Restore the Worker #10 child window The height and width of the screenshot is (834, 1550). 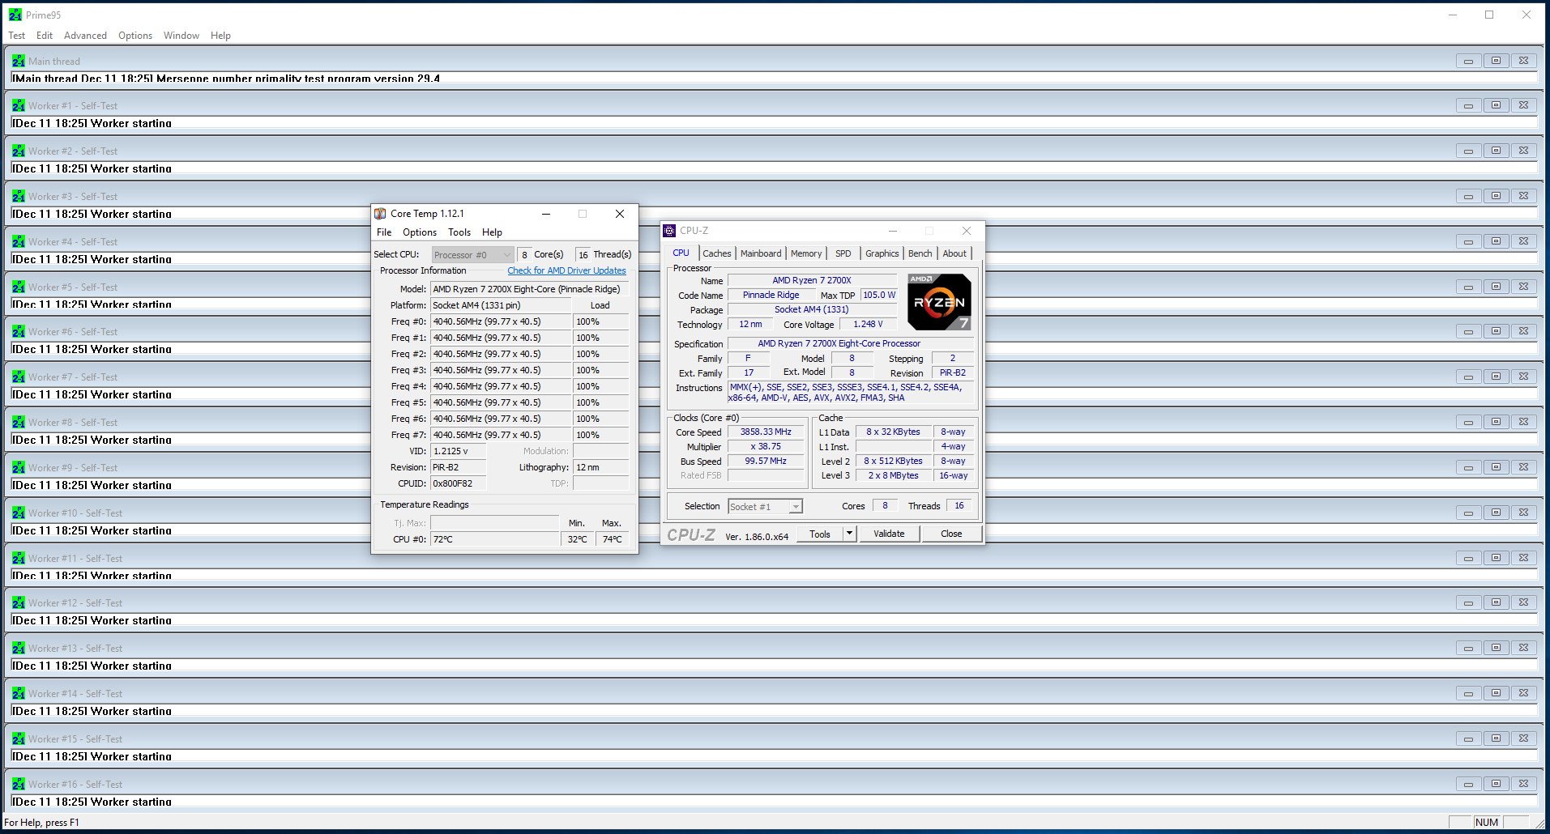click(x=1496, y=513)
